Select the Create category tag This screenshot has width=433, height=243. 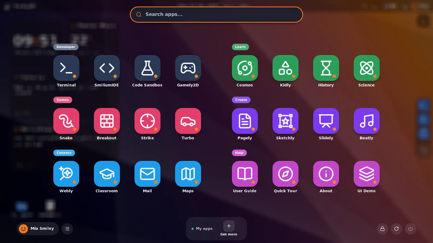[x=241, y=100]
